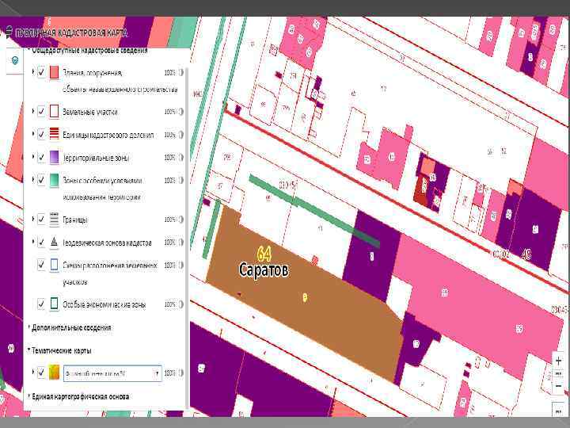Screen dimensions: 570x428
Task: Click the outlined Земельные участки symbol
Action: click(54, 112)
